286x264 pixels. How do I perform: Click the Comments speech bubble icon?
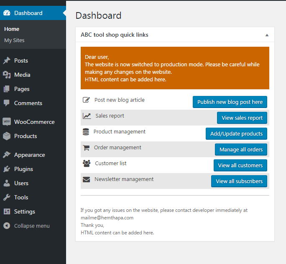tap(7, 103)
